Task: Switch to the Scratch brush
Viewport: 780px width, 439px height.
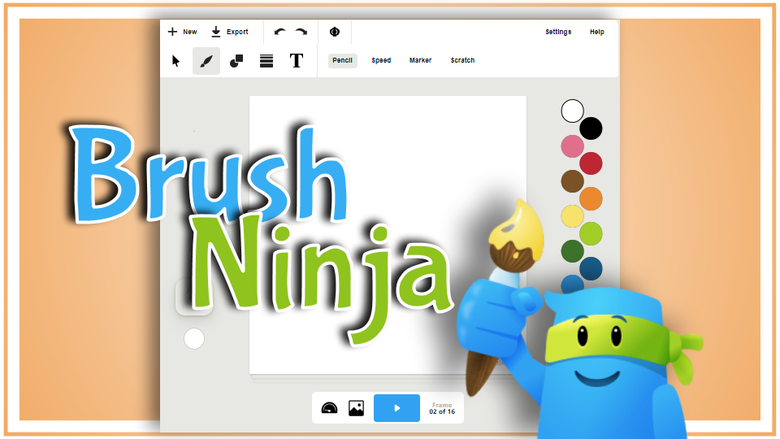Action: 462,60
